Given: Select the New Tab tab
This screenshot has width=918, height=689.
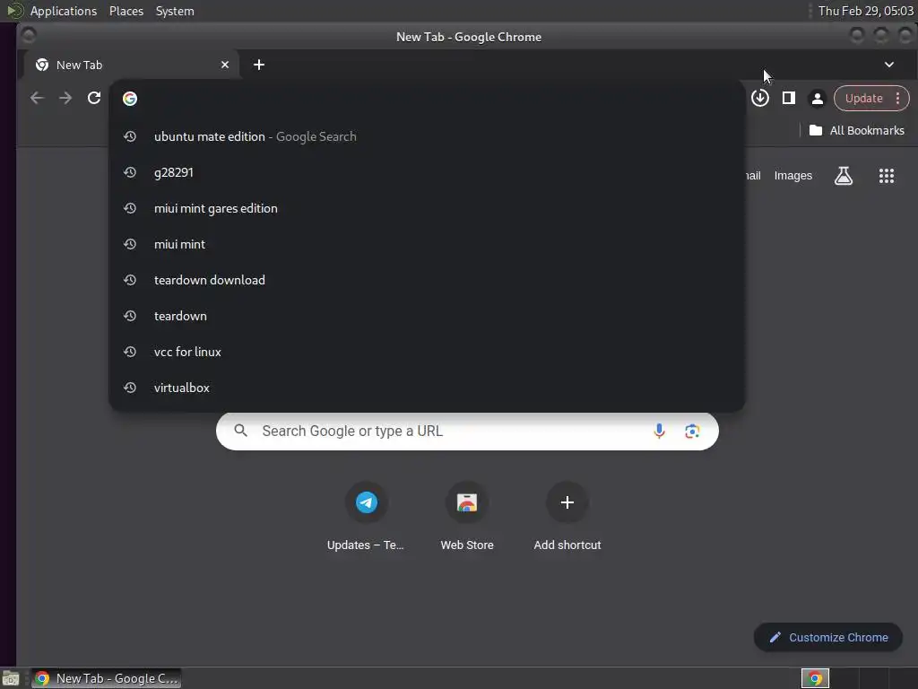Looking at the screenshot, I should (132, 65).
